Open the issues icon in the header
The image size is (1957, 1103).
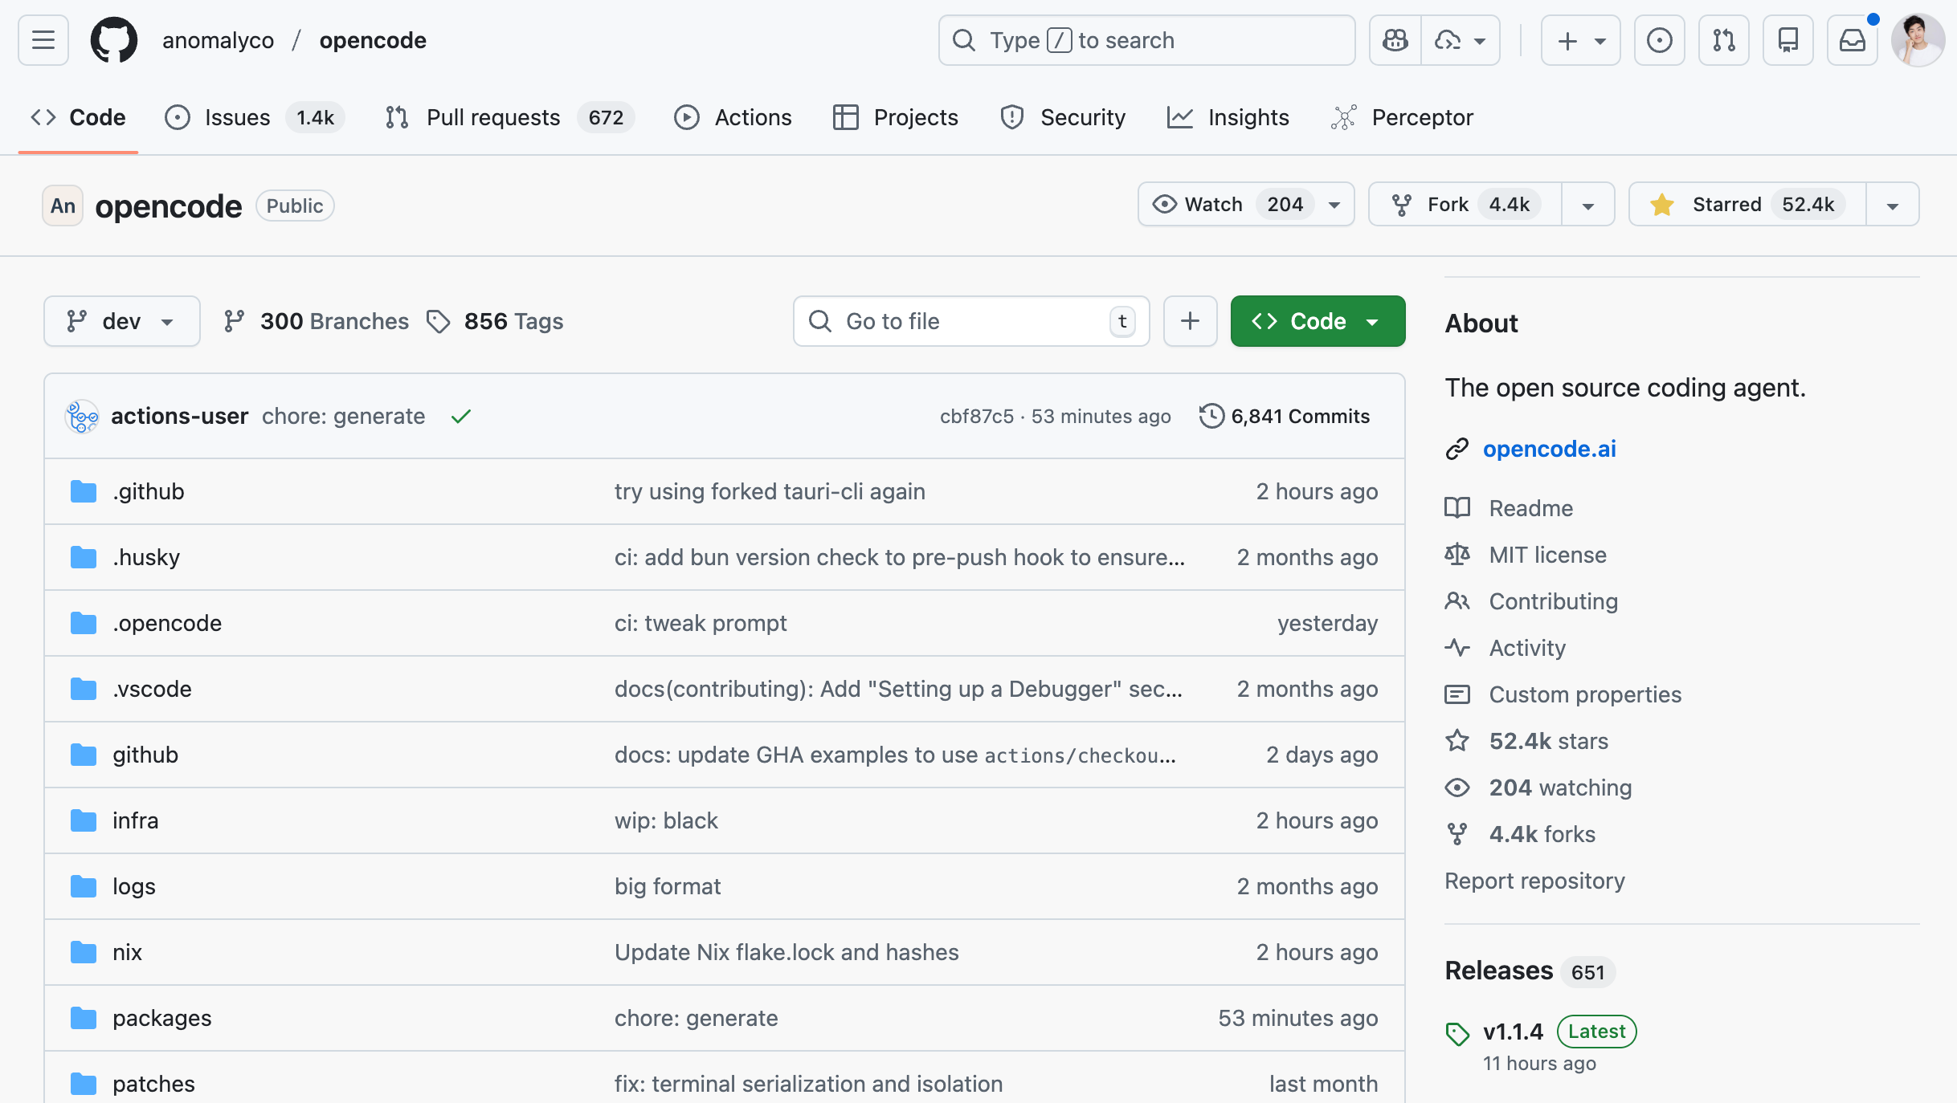1659,40
